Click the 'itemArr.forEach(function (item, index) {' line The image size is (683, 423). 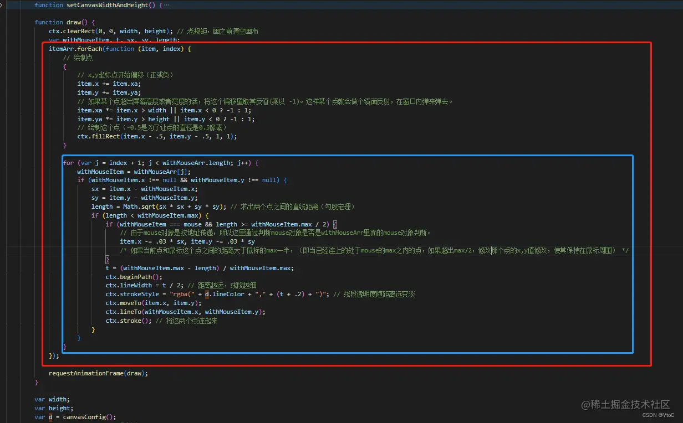pyautogui.click(x=120, y=49)
